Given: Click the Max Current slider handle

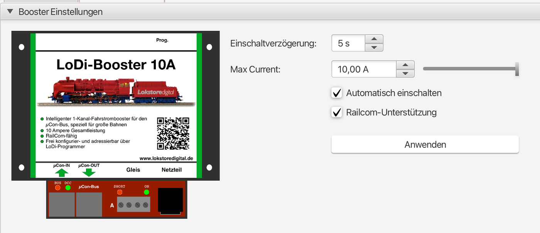Looking at the screenshot, I should (x=517, y=69).
